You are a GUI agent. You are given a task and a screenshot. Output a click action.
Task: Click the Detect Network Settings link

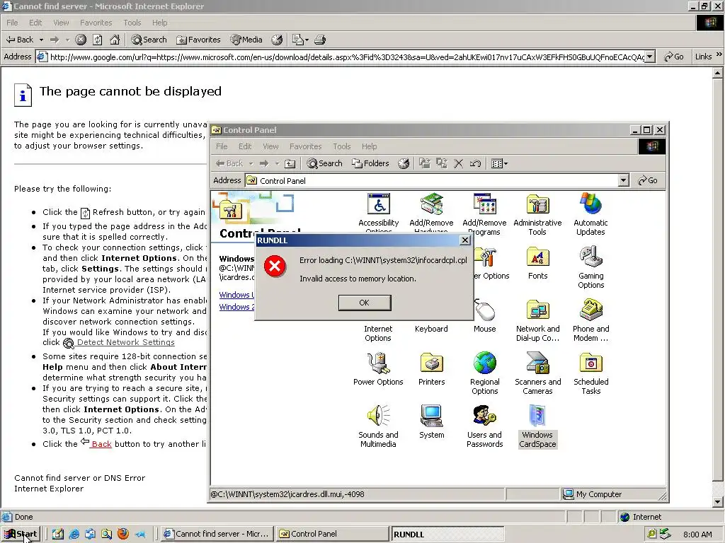(x=125, y=342)
